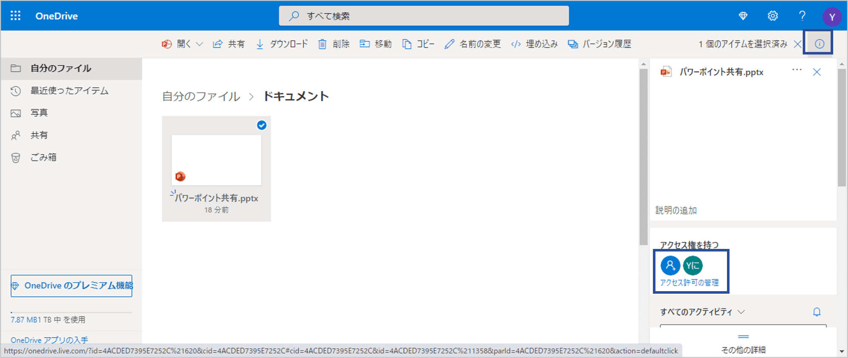This screenshot has height=358, width=848.
Task: Click the add people icon under アクセス権を持つ
Action: point(670,265)
